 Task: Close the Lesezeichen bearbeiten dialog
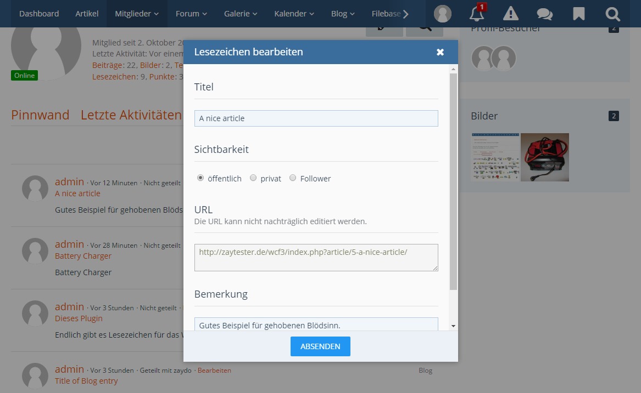pos(440,52)
